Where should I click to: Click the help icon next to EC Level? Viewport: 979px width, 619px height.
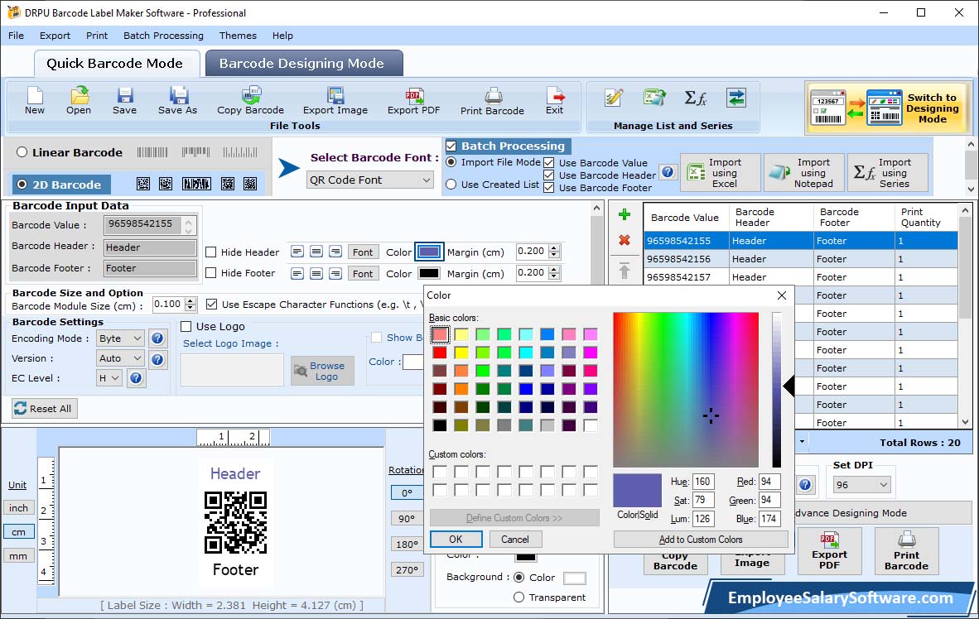click(136, 378)
